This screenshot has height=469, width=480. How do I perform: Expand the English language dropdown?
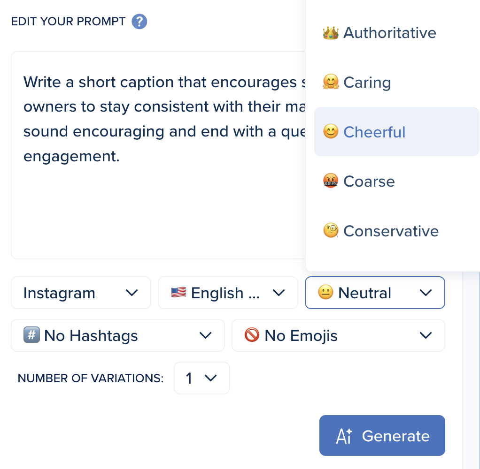228,293
